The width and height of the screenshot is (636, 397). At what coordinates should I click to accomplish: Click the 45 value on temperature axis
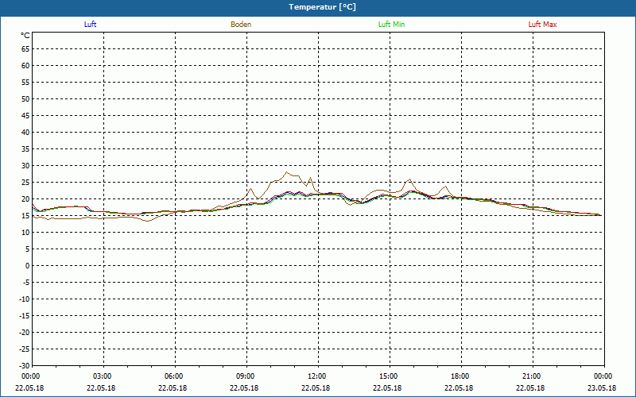[25, 116]
